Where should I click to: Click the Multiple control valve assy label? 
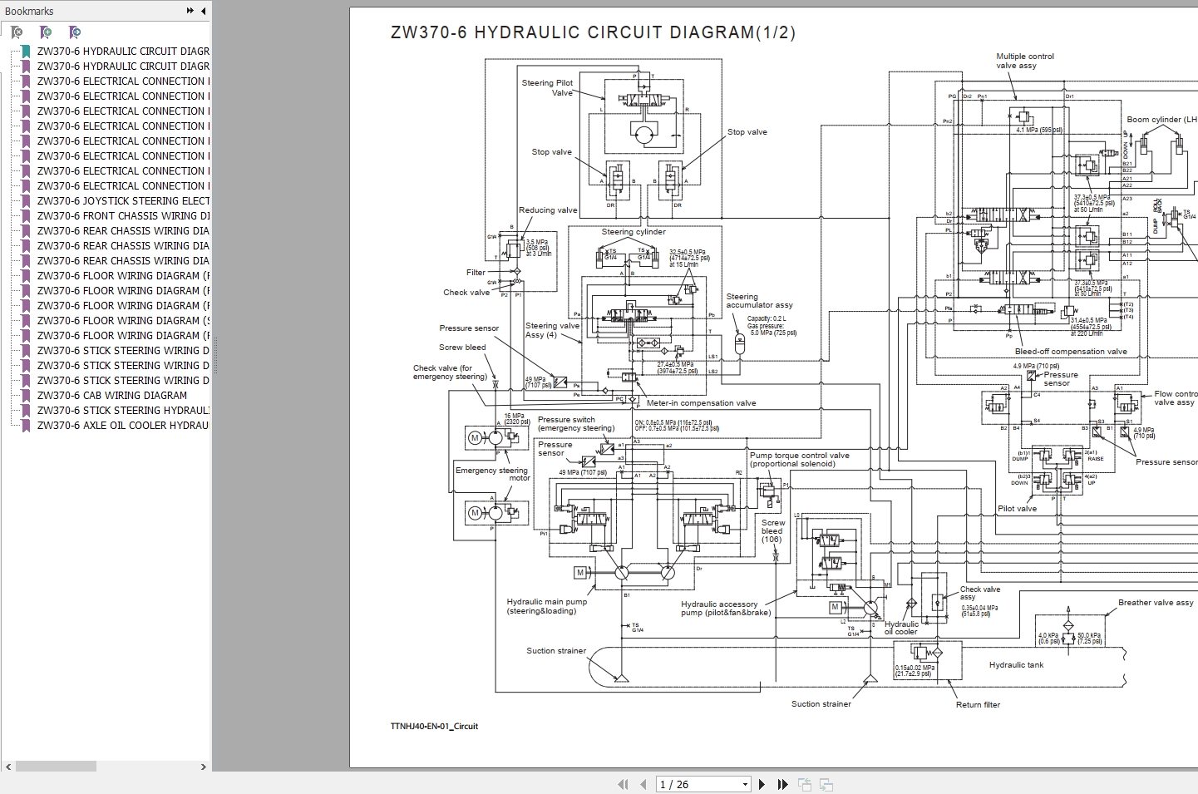[x=1024, y=61]
